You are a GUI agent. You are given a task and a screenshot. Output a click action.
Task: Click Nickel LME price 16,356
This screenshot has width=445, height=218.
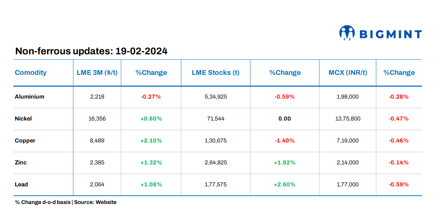point(97,118)
